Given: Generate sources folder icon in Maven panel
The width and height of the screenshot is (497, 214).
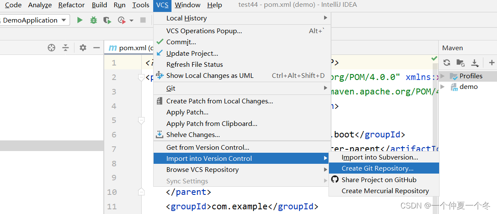Looking at the screenshot, I should [460, 63].
